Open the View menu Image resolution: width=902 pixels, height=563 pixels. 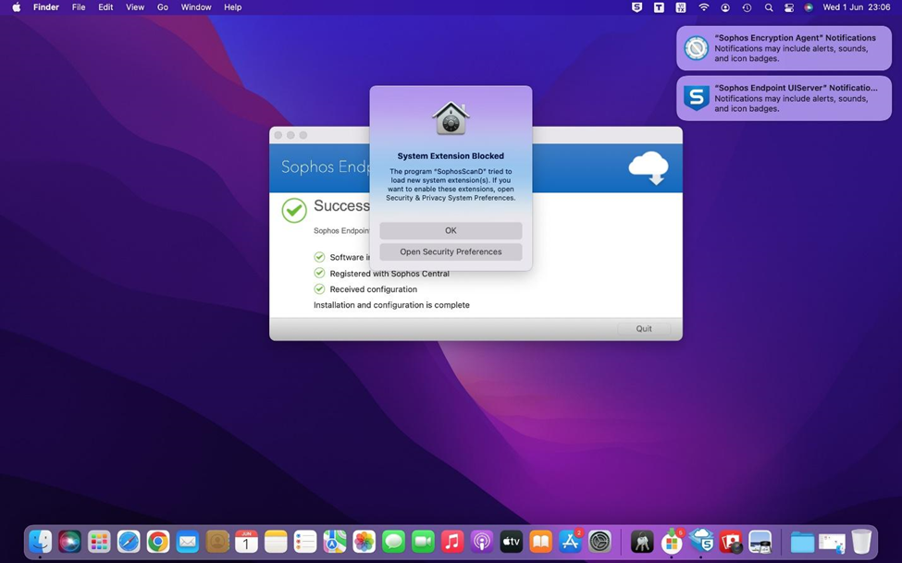[135, 7]
